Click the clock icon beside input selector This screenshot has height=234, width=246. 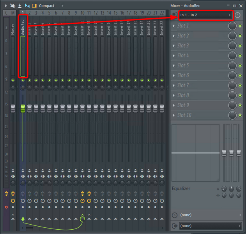(238, 15)
